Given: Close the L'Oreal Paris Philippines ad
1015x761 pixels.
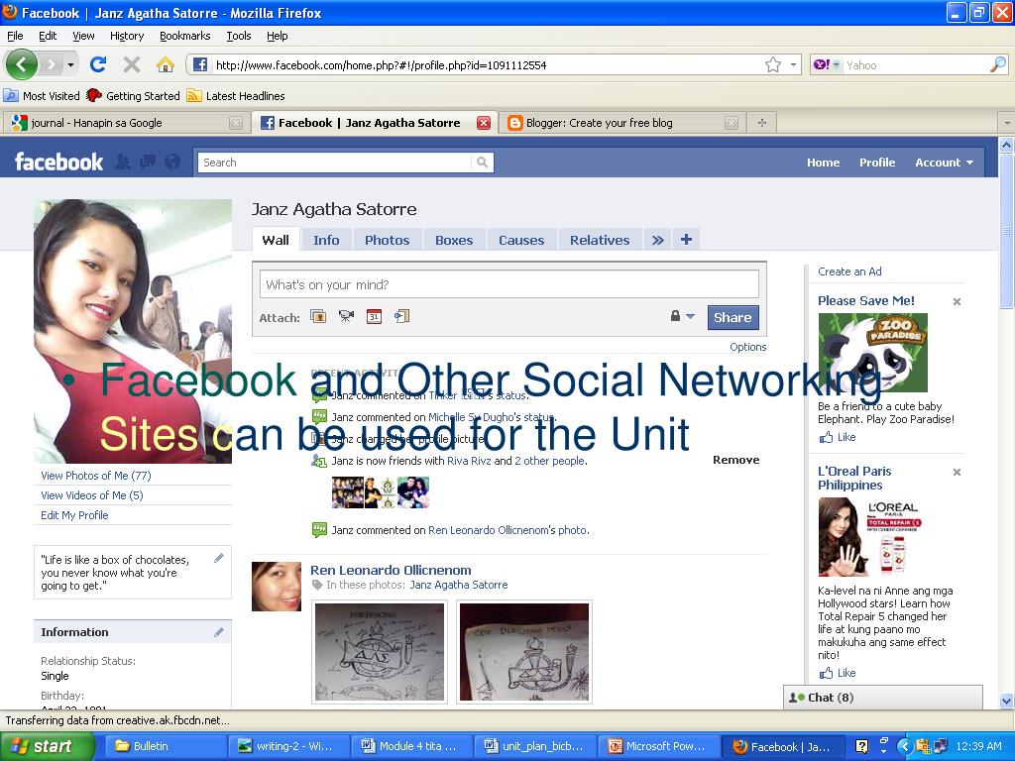Looking at the screenshot, I should click(957, 472).
